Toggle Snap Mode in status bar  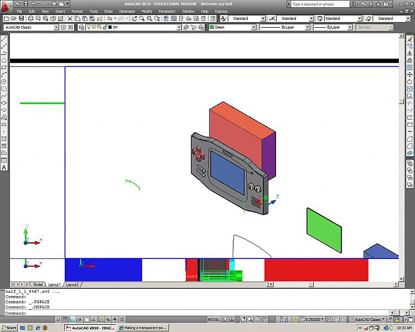pos(58,319)
